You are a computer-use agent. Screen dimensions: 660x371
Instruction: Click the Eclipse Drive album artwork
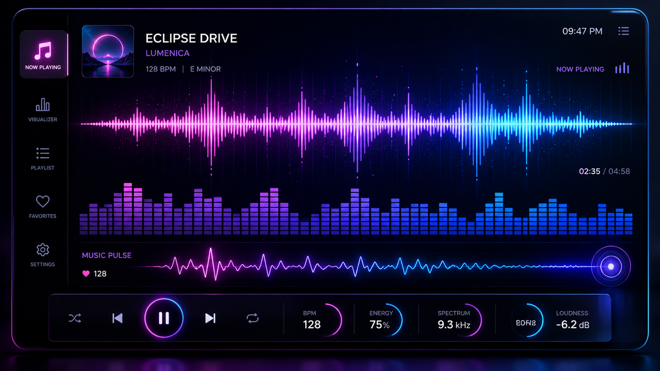pos(108,51)
